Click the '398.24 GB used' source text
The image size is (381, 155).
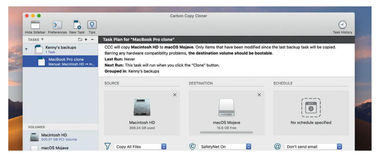click(x=142, y=128)
